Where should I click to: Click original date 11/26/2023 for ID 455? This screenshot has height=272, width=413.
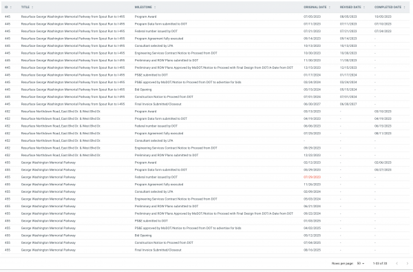coord(312,185)
